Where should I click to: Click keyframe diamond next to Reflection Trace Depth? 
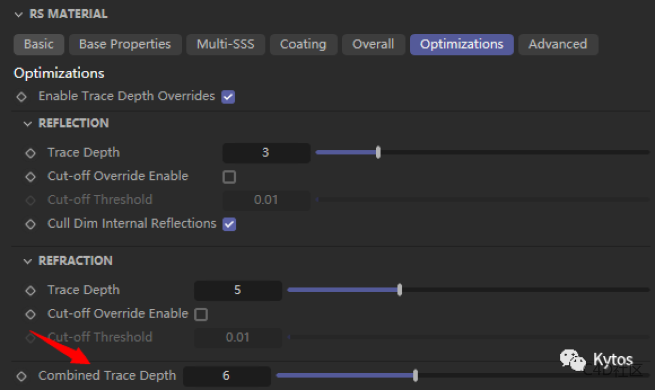click(31, 153)
